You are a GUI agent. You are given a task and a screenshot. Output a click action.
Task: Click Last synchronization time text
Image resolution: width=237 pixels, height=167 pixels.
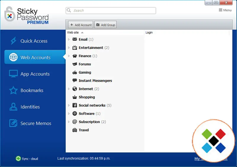84,158
